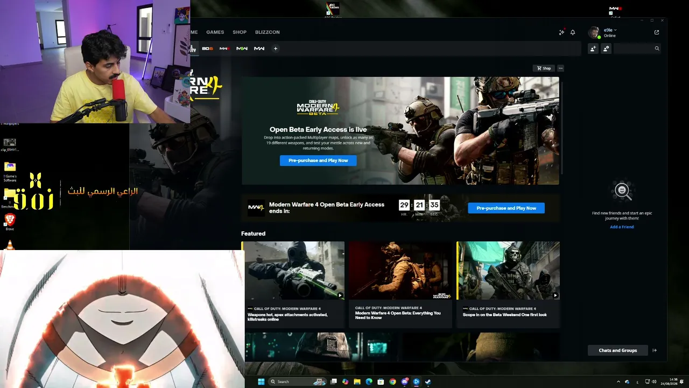Open the skull-mask operator featured thumbnail
The height and width of the screenshot is (388, 689).
pos(509,271)
